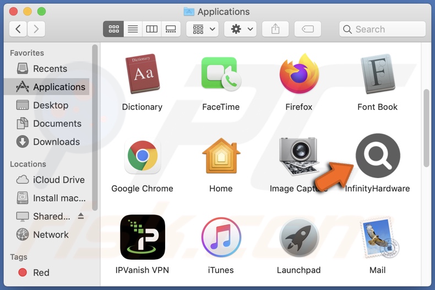Open Recents in the sidebar
Image resolution: width=435 pixels, height=290 pixels.
pos(47,68)
